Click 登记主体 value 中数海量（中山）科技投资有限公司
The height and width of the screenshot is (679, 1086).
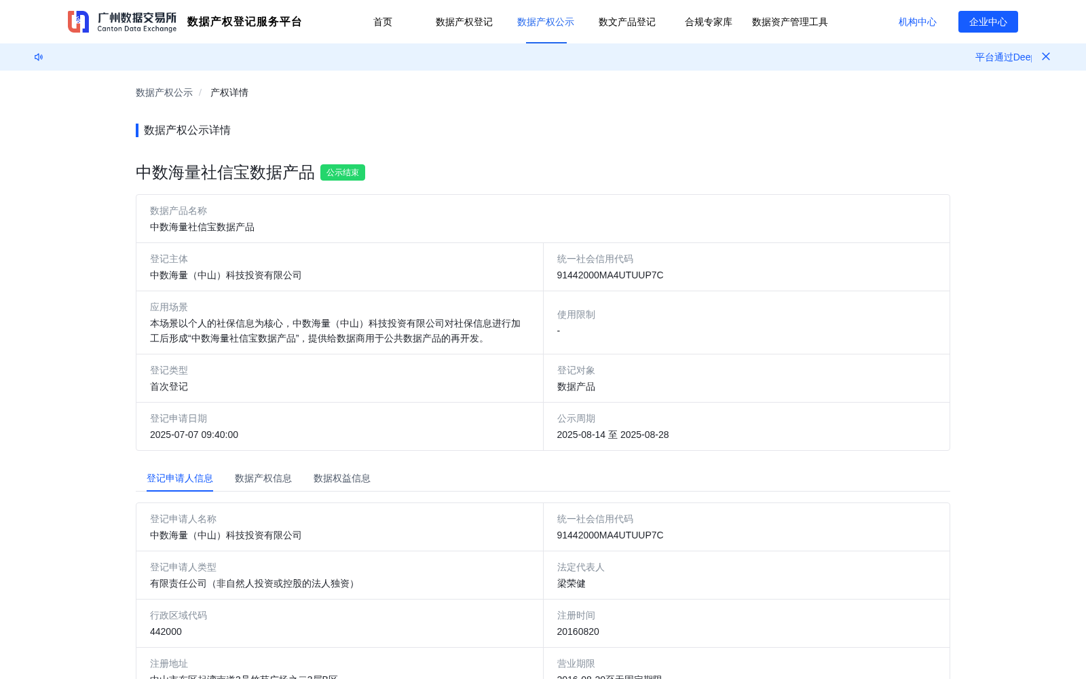[x=226, y=275]
